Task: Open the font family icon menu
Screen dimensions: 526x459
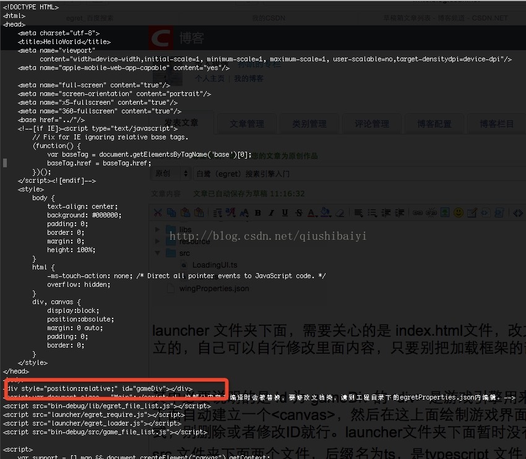Action: click(230, 212)
